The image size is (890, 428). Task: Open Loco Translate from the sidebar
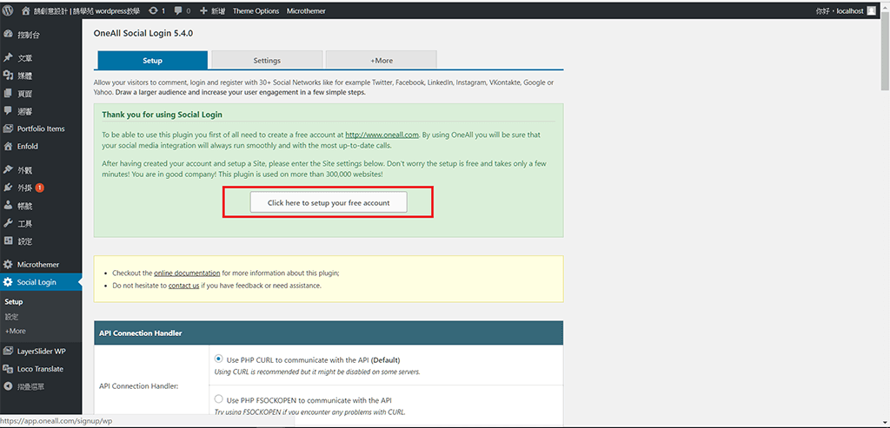[x=40, y=369]
